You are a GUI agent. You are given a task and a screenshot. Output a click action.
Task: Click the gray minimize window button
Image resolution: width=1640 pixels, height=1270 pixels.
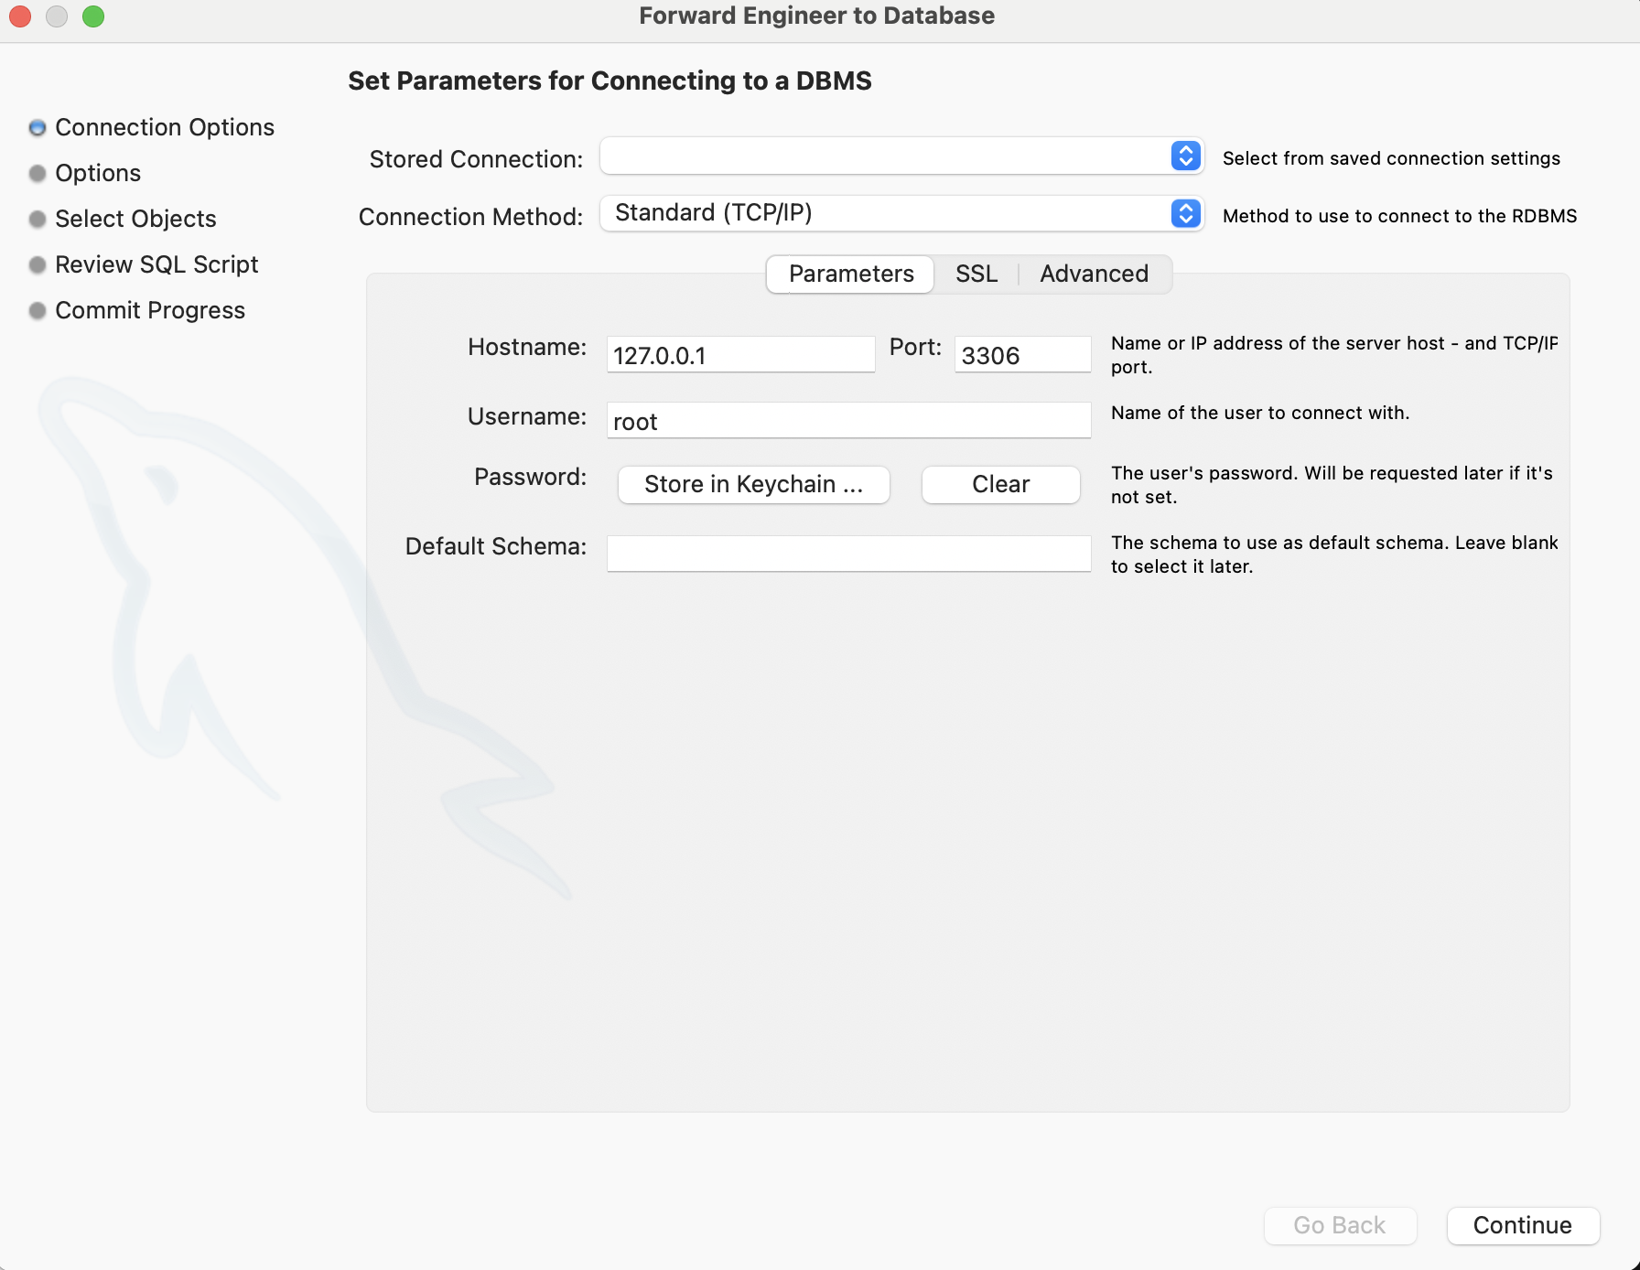[57, 16]
